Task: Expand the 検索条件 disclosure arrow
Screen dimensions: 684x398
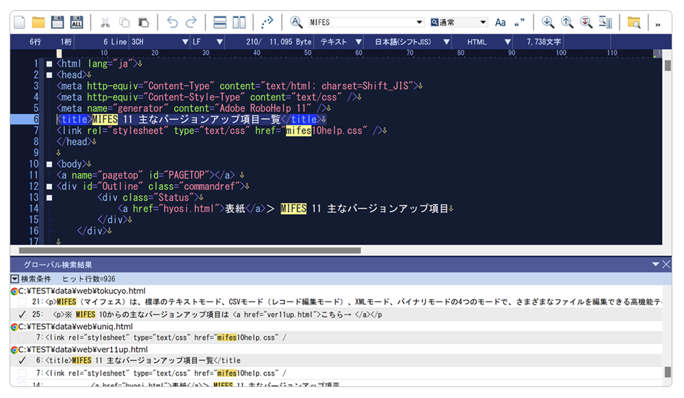Action: 14,279
